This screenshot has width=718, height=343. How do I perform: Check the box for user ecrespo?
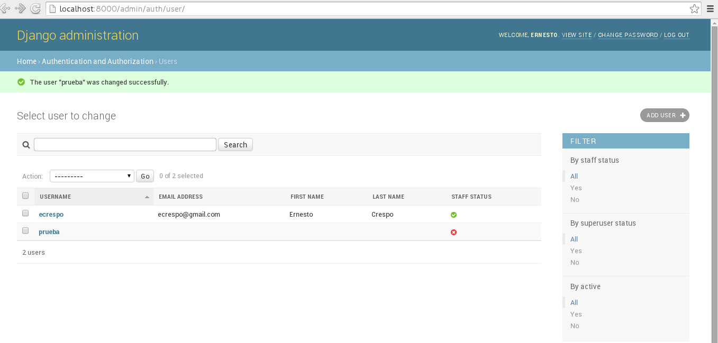25,214
